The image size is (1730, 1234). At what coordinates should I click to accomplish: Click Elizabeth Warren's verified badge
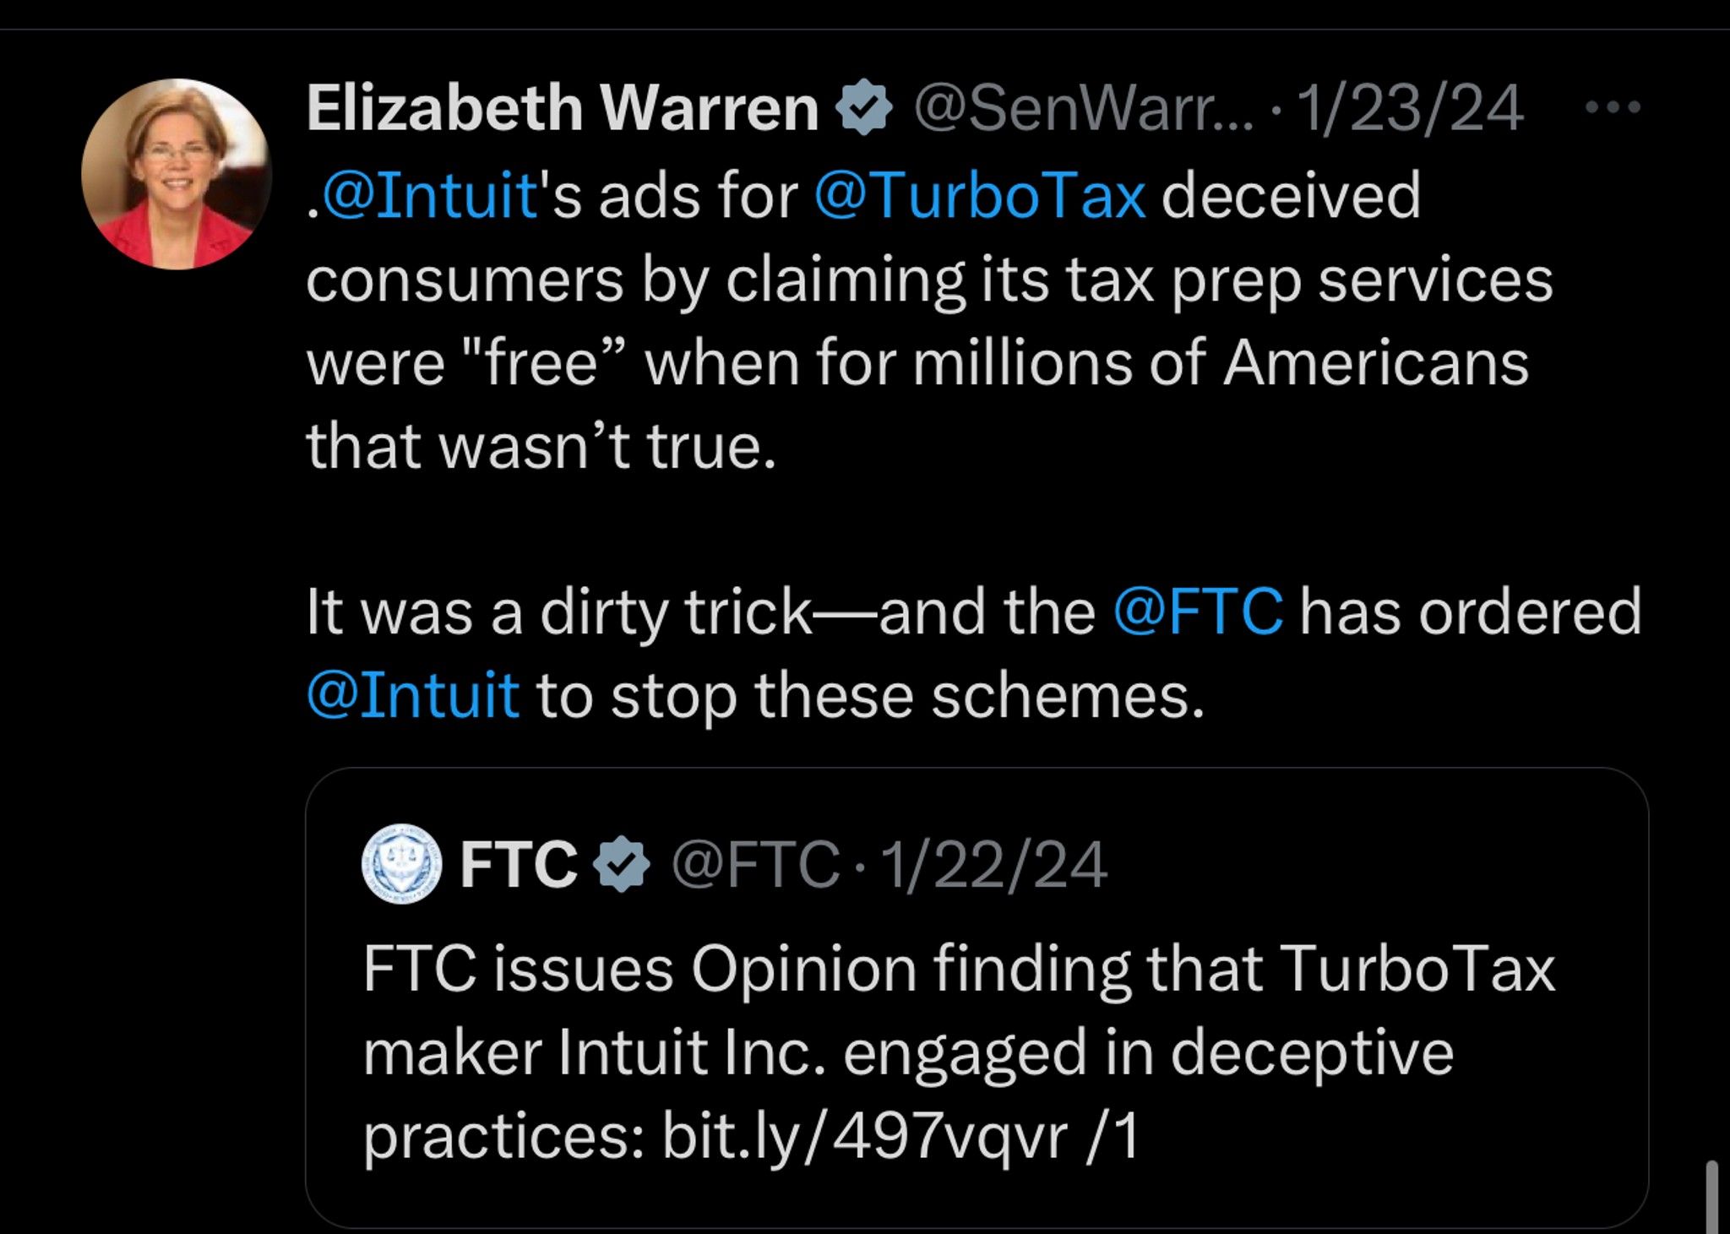pyautogui.click(x=863, y=107)
